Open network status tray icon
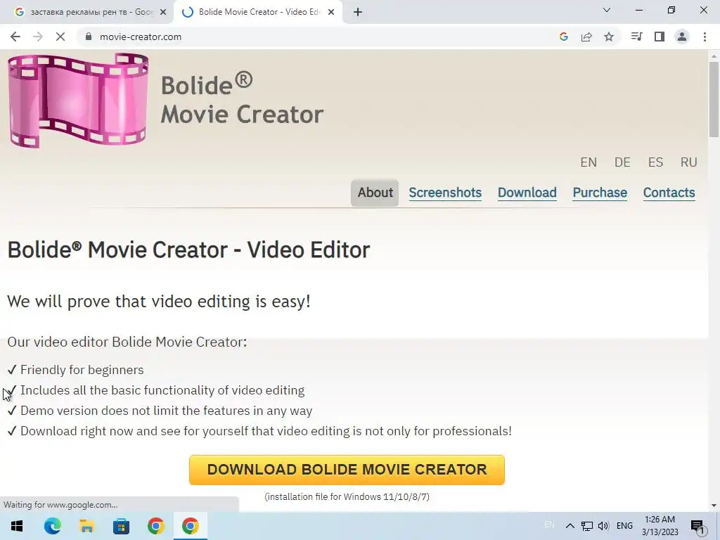Screen dimensions: 720x540 click(587, 526)
